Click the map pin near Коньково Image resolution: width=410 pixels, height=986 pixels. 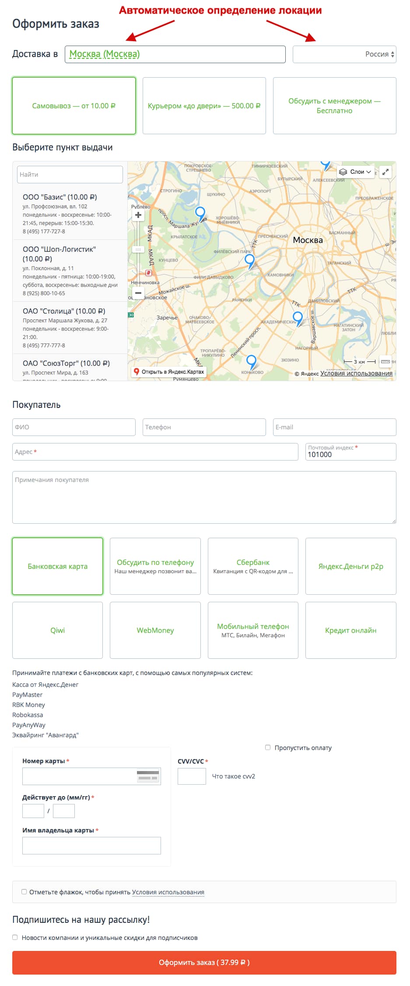(x=251, y=361)
